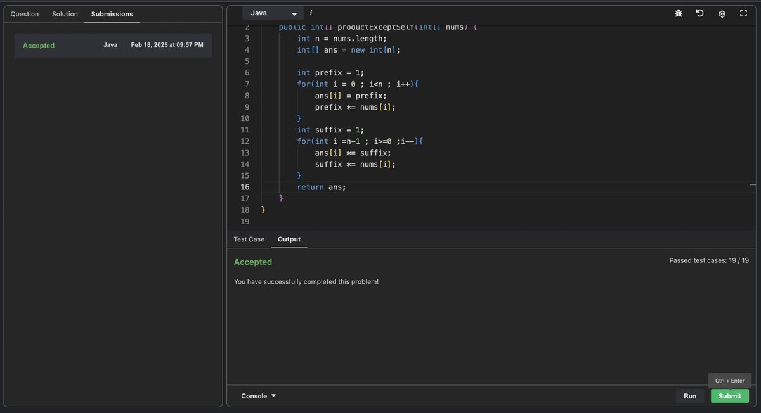Switch to the Question tab
Screen dimensions: 761x413
click(x=24, y=13)
